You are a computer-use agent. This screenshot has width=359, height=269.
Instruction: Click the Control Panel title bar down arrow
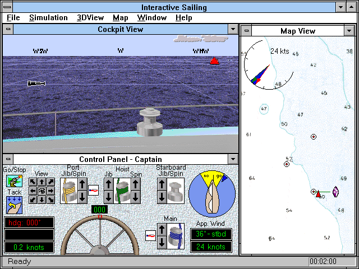[x=233, y=159]
